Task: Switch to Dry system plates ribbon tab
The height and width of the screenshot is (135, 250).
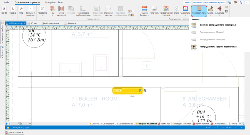Action: coord(54,2)
